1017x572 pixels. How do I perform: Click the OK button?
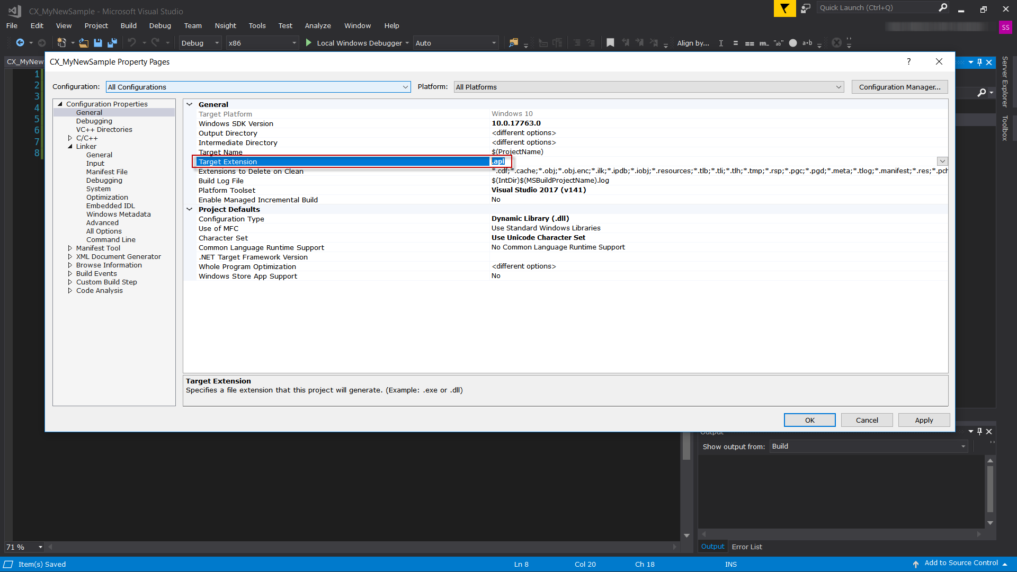(x=809, y=420)
